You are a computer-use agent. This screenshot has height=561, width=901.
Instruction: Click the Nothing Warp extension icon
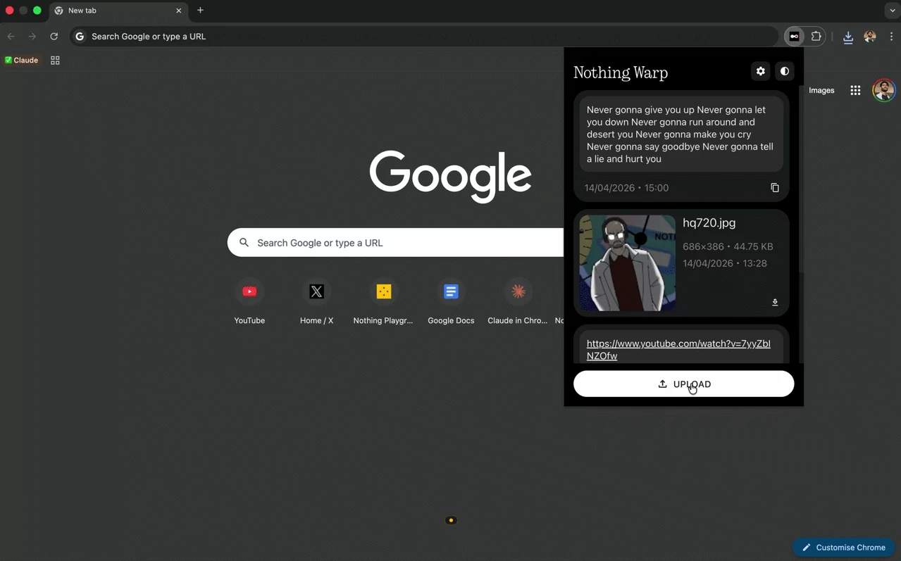click(x=794, y=37)
